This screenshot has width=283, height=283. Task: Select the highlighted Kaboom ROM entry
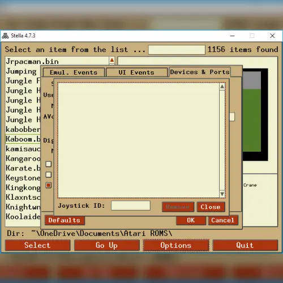(x=23, y=139)
